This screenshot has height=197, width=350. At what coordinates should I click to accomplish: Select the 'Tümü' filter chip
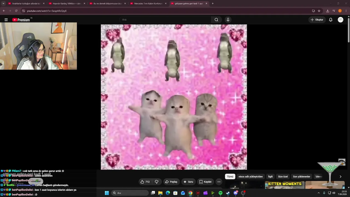click(x=230, y=176)
